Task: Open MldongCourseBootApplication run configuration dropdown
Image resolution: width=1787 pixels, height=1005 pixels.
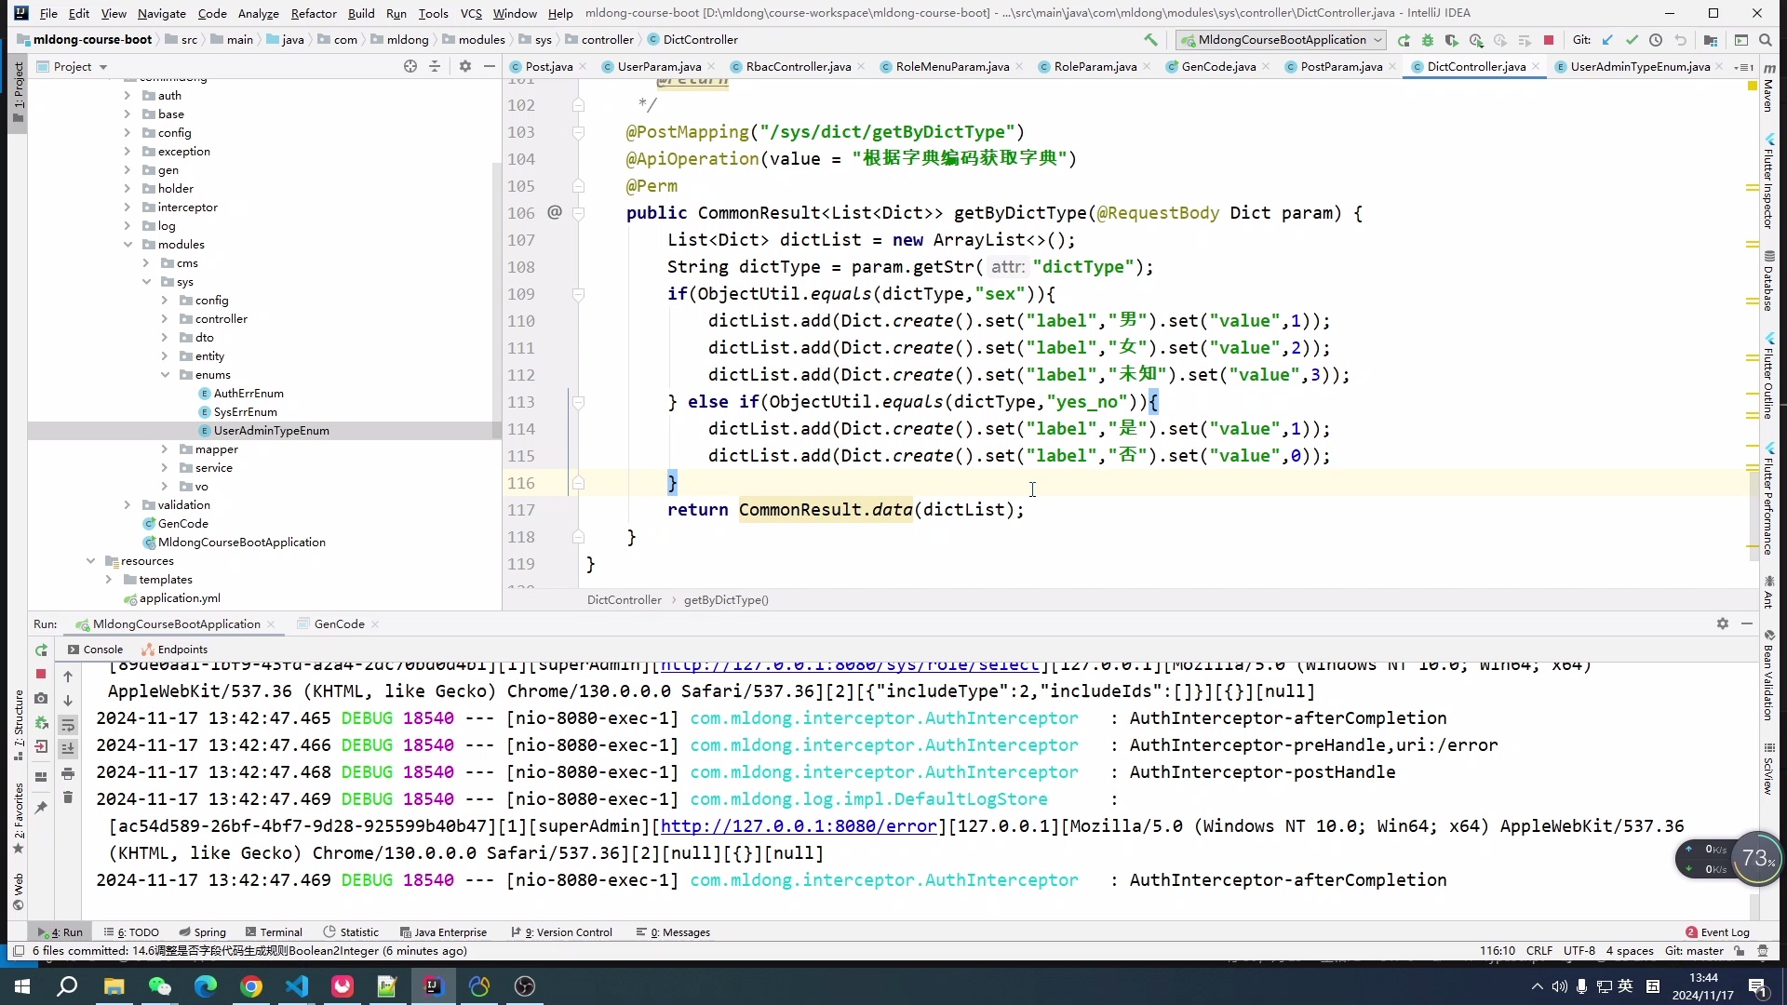Action: pyautogui.click(x=1282, y=40)
